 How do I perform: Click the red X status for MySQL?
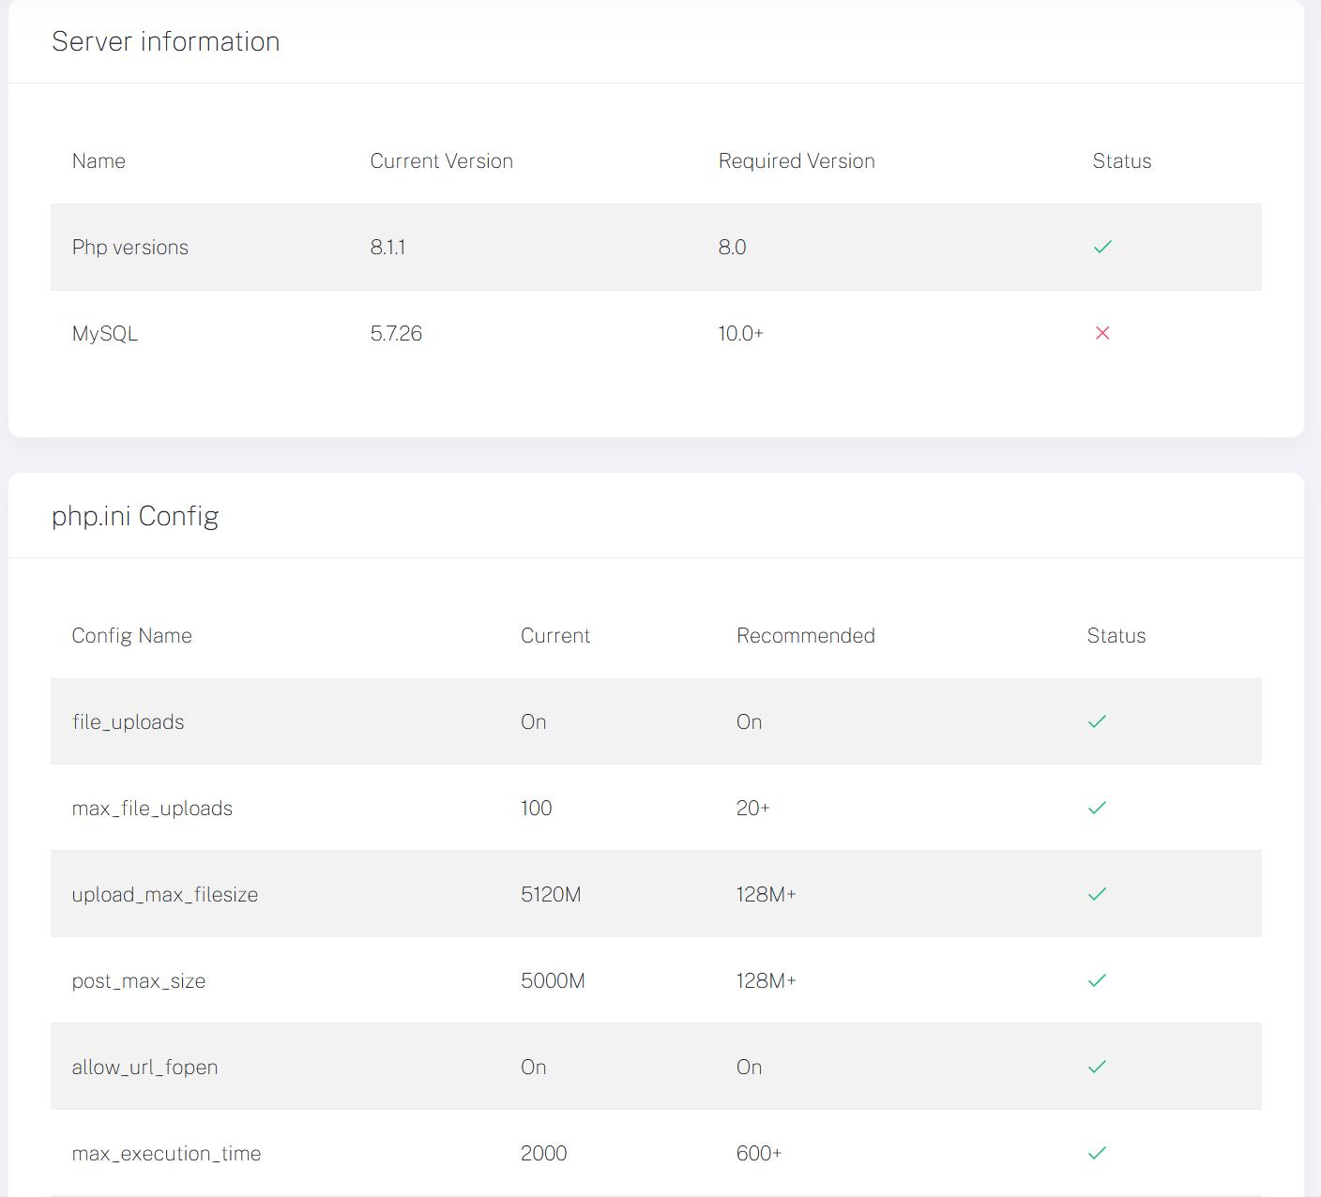pos(1102,333)
